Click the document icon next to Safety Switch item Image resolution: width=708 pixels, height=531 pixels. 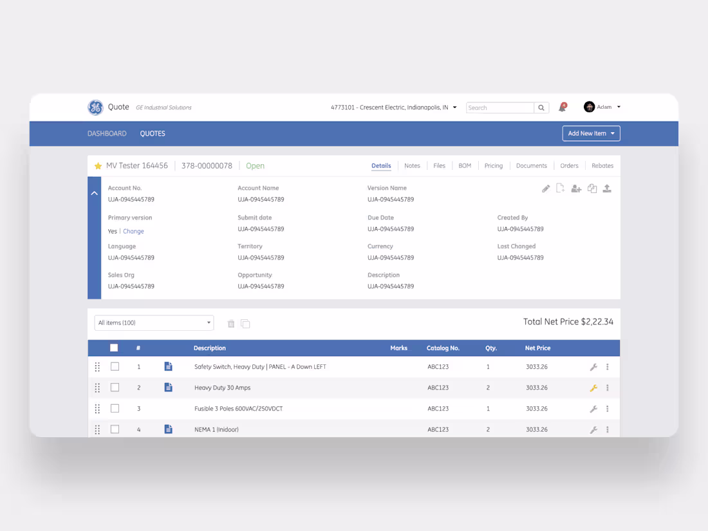pyautogui.click(x=168, y=366)
